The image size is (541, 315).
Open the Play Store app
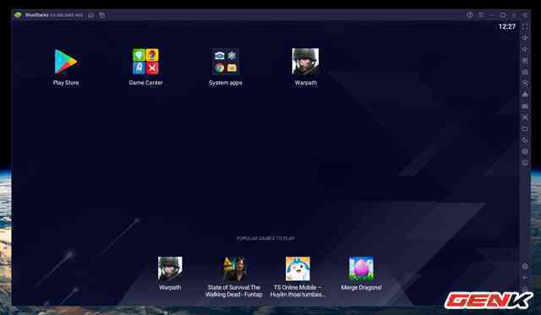[66, 67]
